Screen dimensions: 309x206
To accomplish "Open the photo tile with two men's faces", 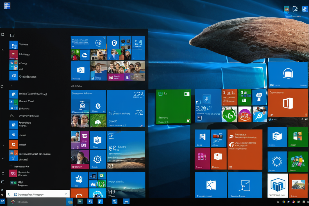I will 80,121.
